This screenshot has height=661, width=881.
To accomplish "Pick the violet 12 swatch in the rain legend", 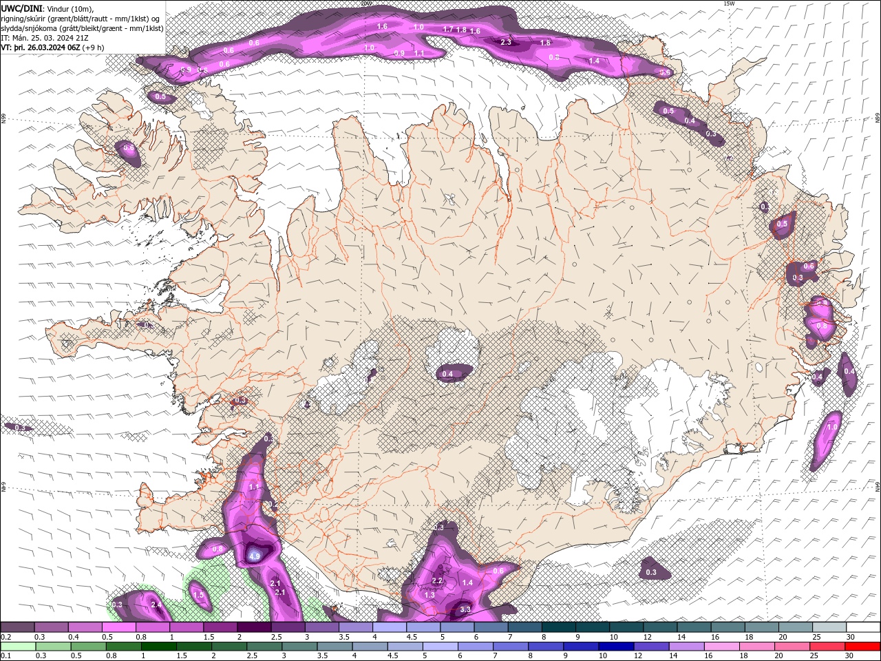I will (652, 646).
